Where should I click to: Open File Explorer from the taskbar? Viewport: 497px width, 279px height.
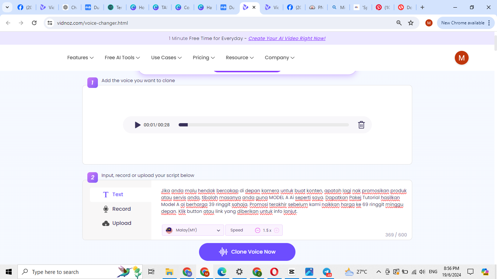[169, 272]
